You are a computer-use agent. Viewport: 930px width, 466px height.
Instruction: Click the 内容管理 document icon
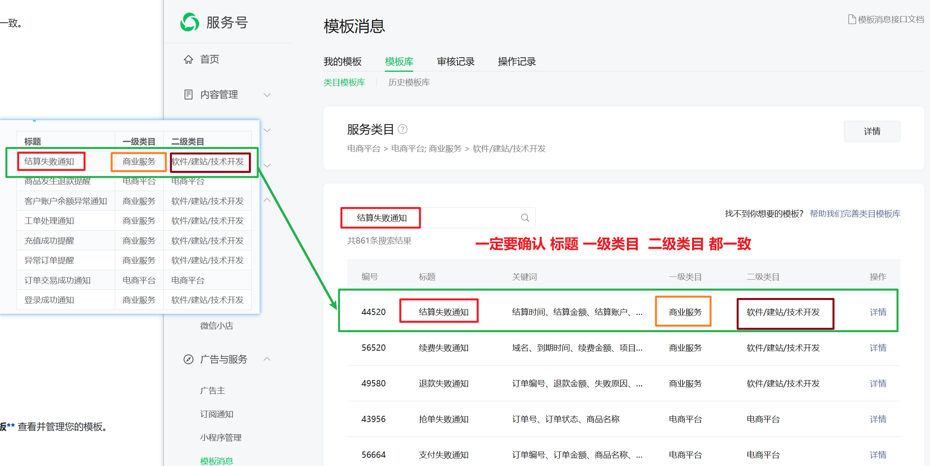point(189,95)
